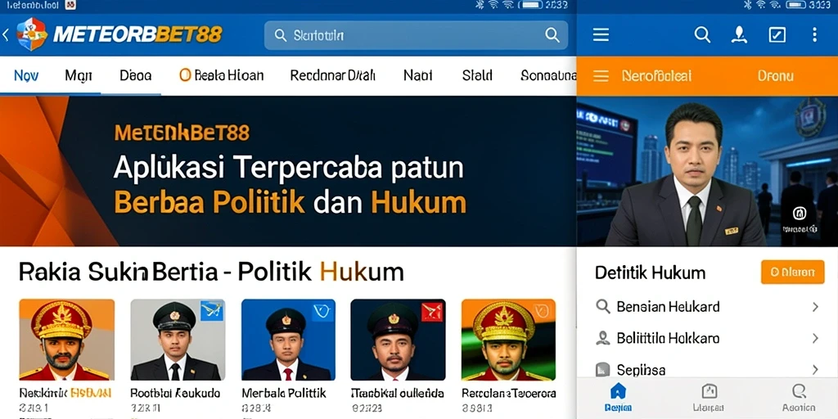The width and height of the screenshot is (838, 419).
Task: Open the Sonaaunc tab
Action: [547, 75]
